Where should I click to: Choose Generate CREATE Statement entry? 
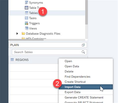(86, 98)
